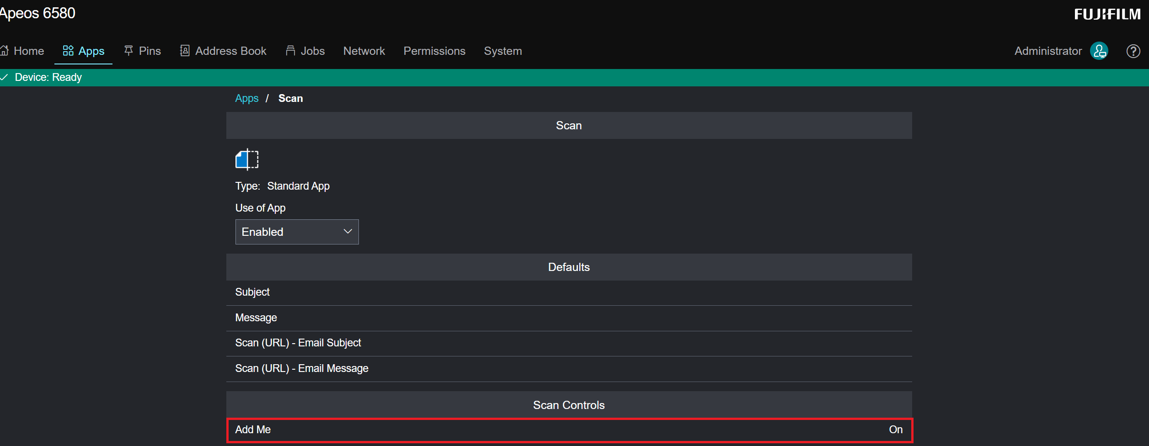The image size is (1149, 446).
Task: Click the Address Book icon
Action: coord(185,51)
